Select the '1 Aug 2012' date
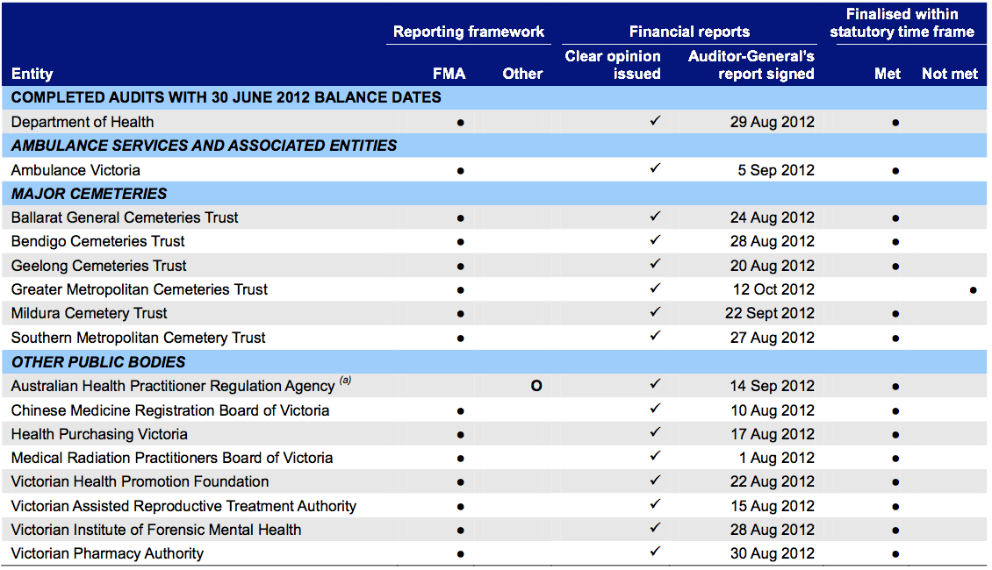The width and height of the screenshot is (992, 570). tap(777, 458)
